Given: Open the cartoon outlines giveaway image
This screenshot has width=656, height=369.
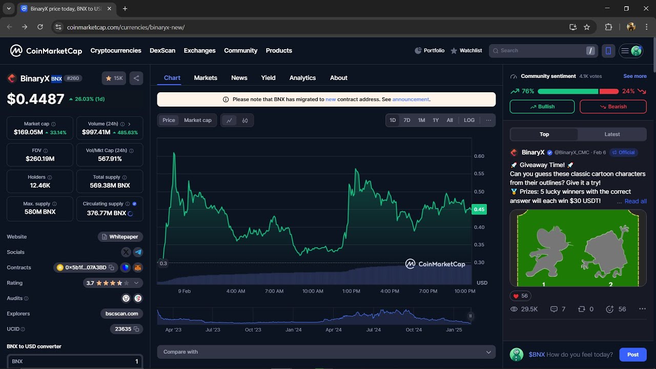Looking at the screenshot, I should click(x=578, y=248).
